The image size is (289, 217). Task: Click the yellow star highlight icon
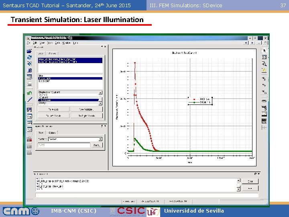click(264, 70)
